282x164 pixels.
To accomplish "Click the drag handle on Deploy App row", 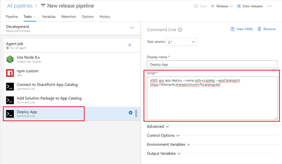I will [136, 113].
